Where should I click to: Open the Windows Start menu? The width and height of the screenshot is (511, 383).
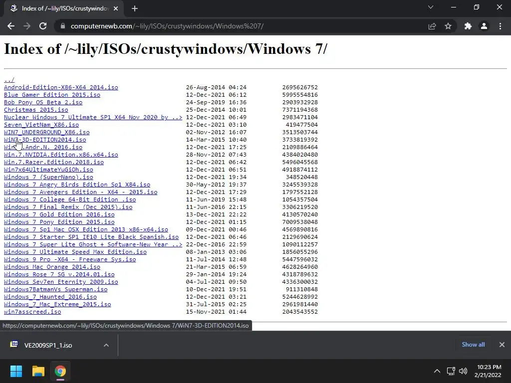pos(16,371)
